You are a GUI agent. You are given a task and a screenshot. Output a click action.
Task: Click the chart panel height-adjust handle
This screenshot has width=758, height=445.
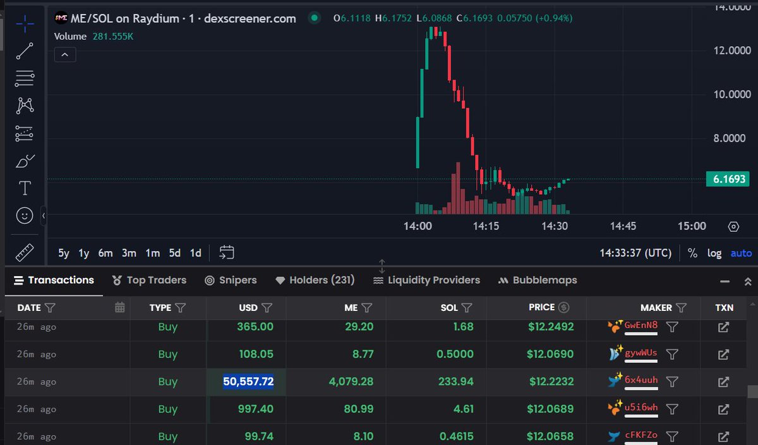382,265
